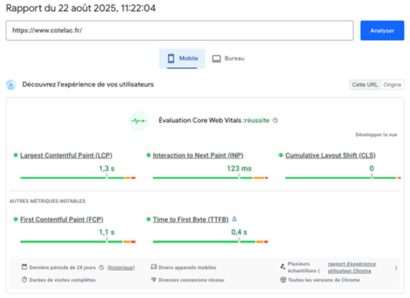Click the help icon next to réussite
This screenshot has width=410, height=298.
tap(276, 120)
